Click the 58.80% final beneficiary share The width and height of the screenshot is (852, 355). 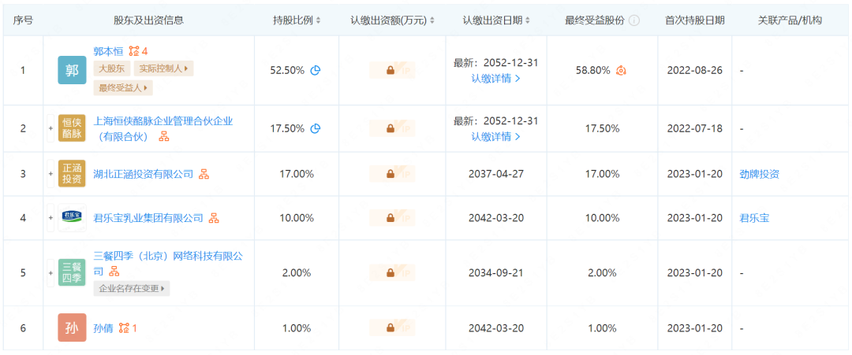point(592,70)
